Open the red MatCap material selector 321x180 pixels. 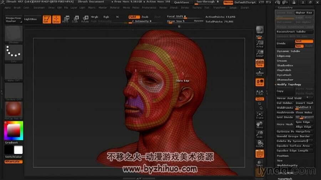tap(14, 110)
